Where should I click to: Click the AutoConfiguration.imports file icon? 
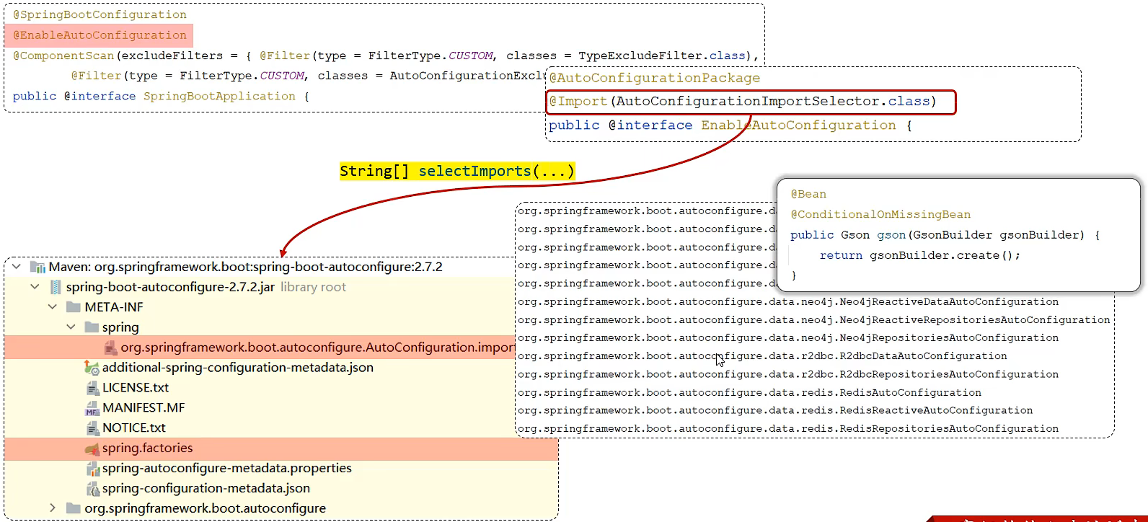[x=110, y=348]
